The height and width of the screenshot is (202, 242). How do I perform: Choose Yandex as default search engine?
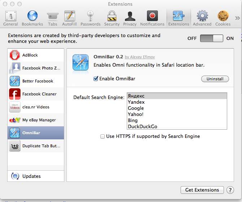177,102
